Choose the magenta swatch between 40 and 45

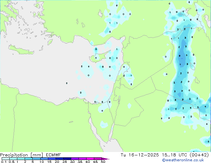pyautogui.click(x=90, y=159)
